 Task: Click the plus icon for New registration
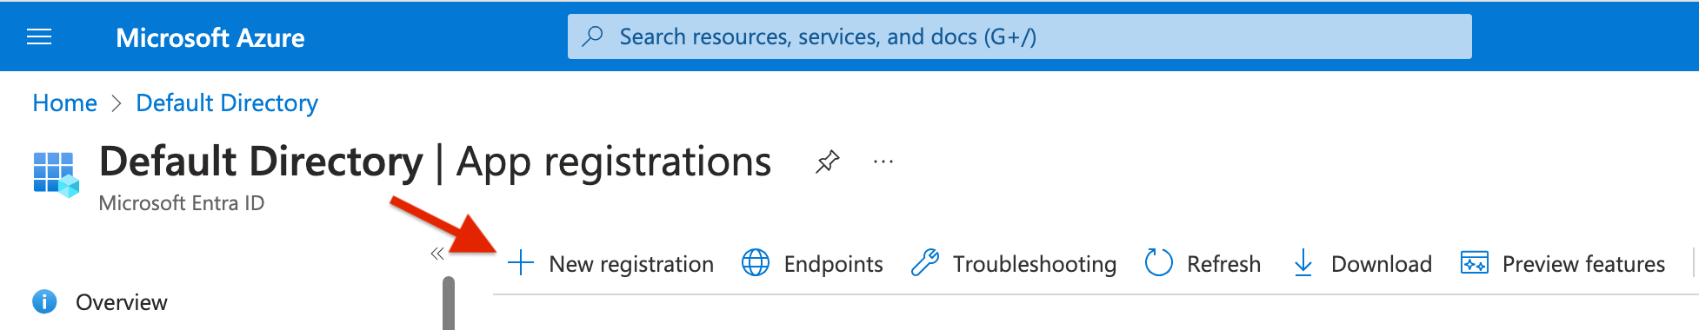520,262
